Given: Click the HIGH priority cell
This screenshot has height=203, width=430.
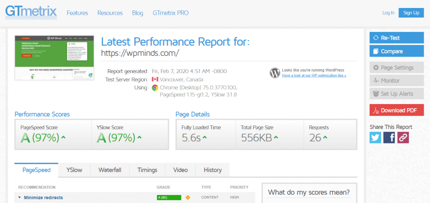Looking at the screenshot, I should click(x=234, y=197).
